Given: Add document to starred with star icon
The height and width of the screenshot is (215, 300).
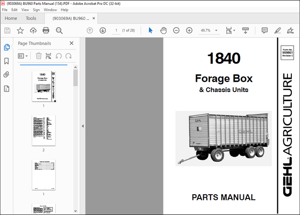Looking at the screenshot, I should click(x=20, y=31).
